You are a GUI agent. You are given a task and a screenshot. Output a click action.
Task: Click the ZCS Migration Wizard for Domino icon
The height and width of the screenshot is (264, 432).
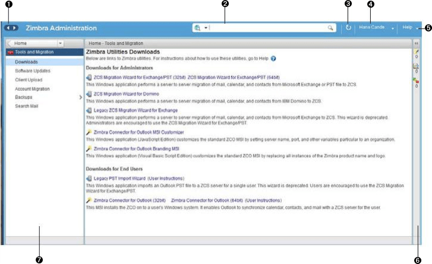89,94
